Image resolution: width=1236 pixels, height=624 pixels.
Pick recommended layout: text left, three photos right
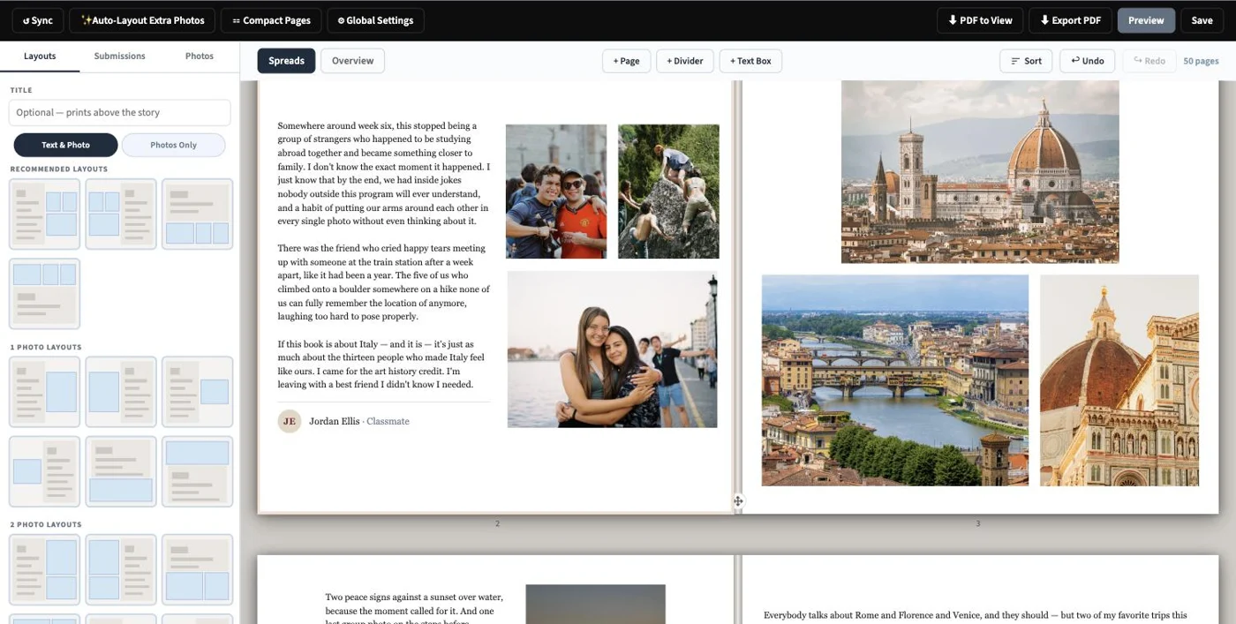(x=44, y=214)
